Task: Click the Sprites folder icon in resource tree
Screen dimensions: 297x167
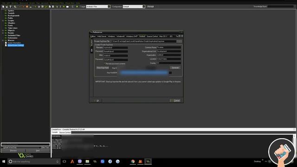Action: coord(6,11)
